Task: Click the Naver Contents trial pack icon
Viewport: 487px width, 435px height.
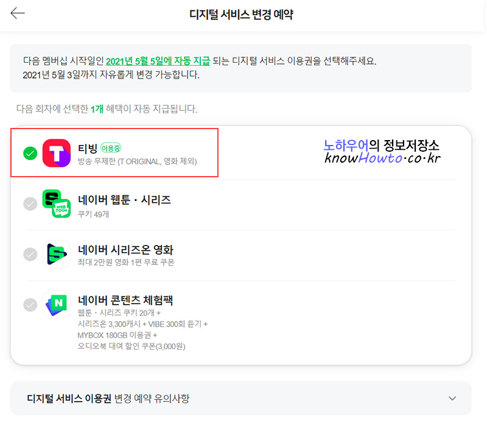Action: pos(57,305)
